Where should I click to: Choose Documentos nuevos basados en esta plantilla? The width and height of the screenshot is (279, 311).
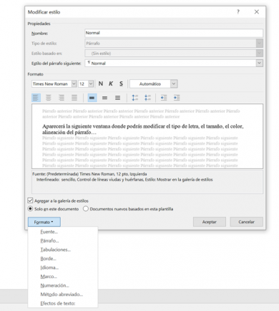coord(86,209)
